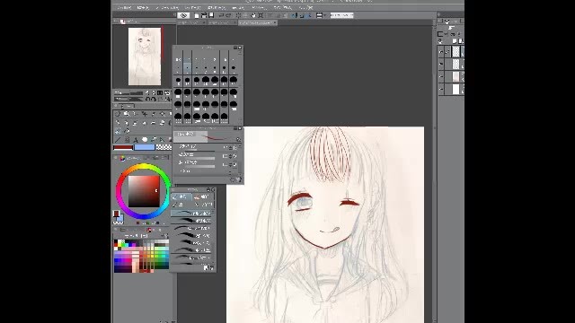
Task: Open the sub tool detail wrench icon
Action: pos(239,179)
